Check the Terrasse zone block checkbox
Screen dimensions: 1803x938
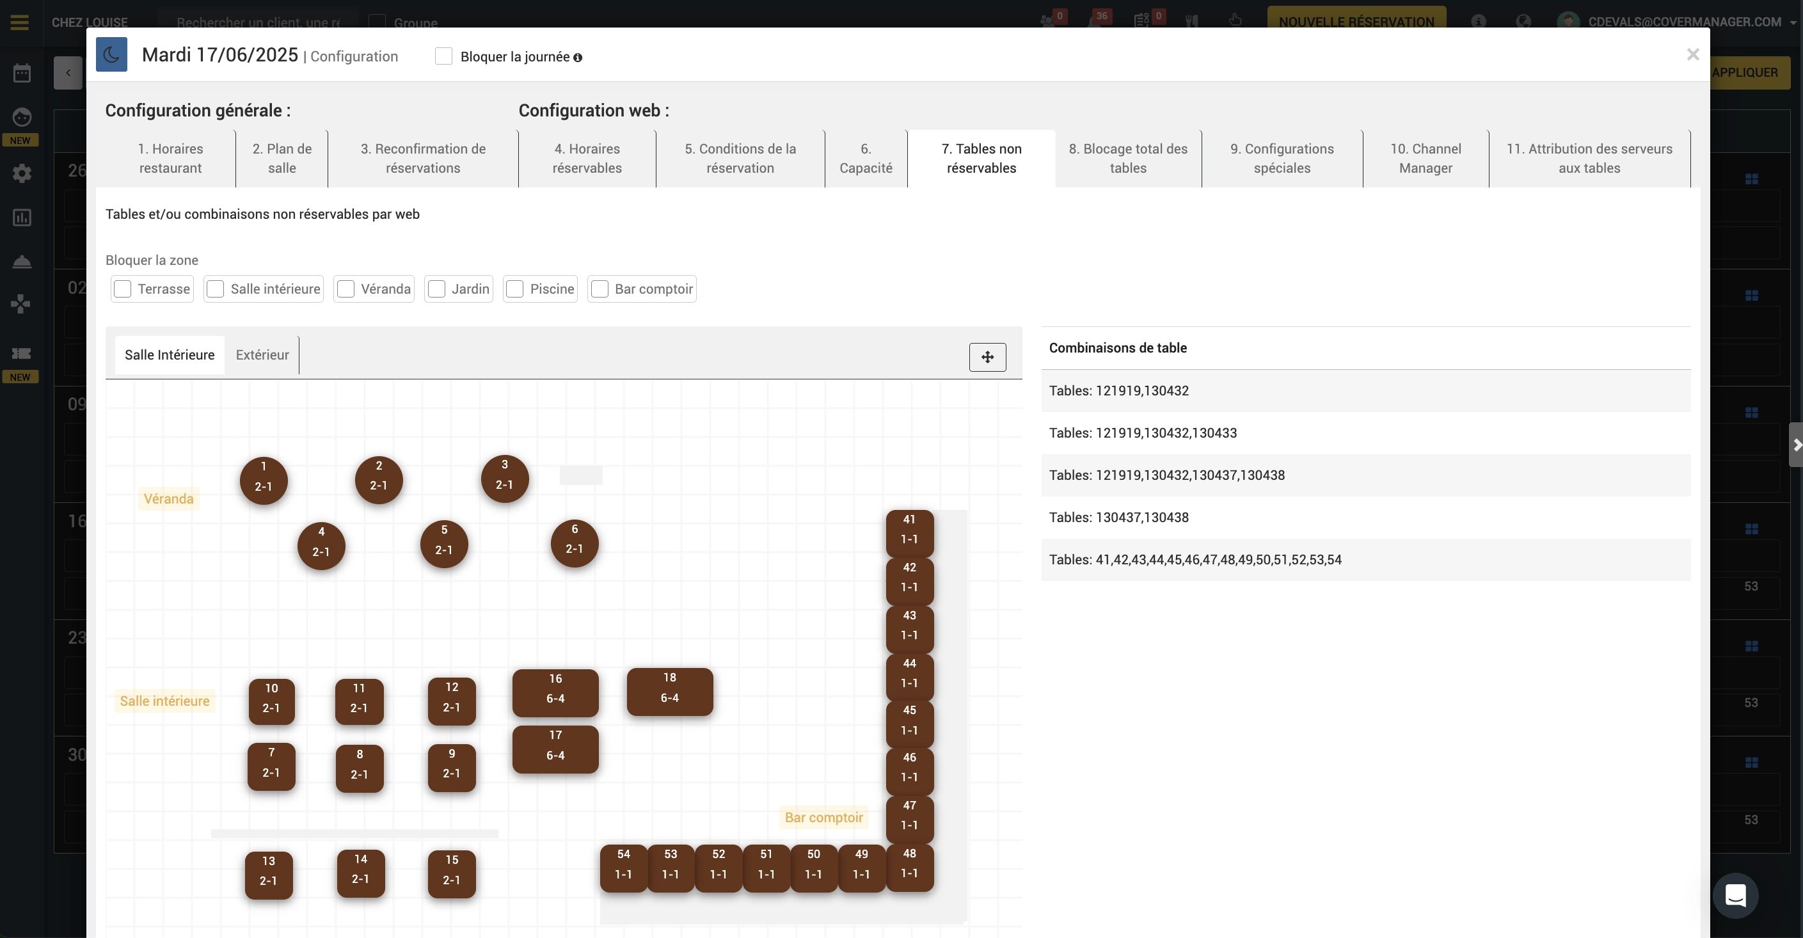click(x=122, y=289)
